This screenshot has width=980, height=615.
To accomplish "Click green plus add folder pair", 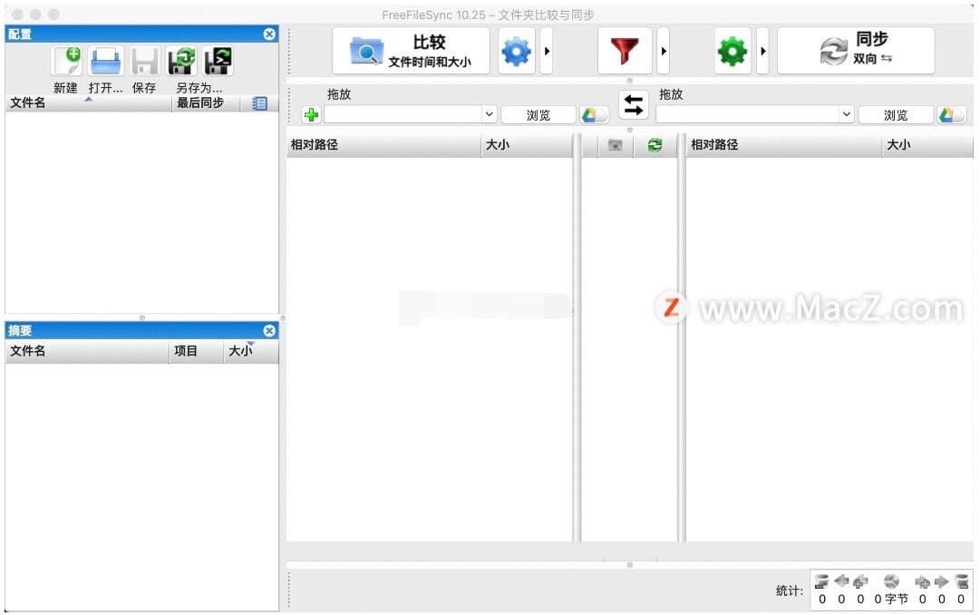I will pyautogui.click(x=311, y=115).
